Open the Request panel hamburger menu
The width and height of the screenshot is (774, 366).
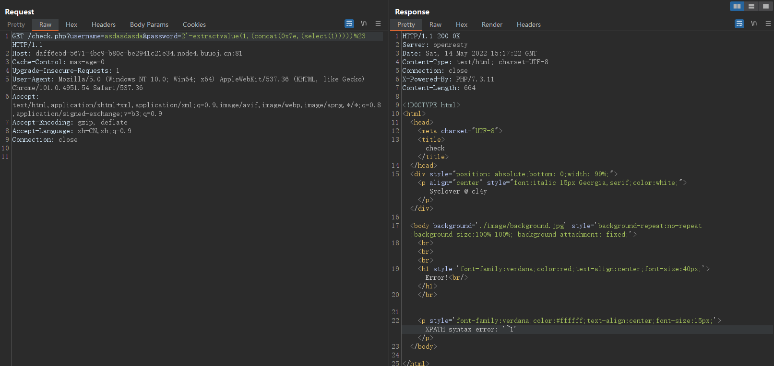pos(378,23)
